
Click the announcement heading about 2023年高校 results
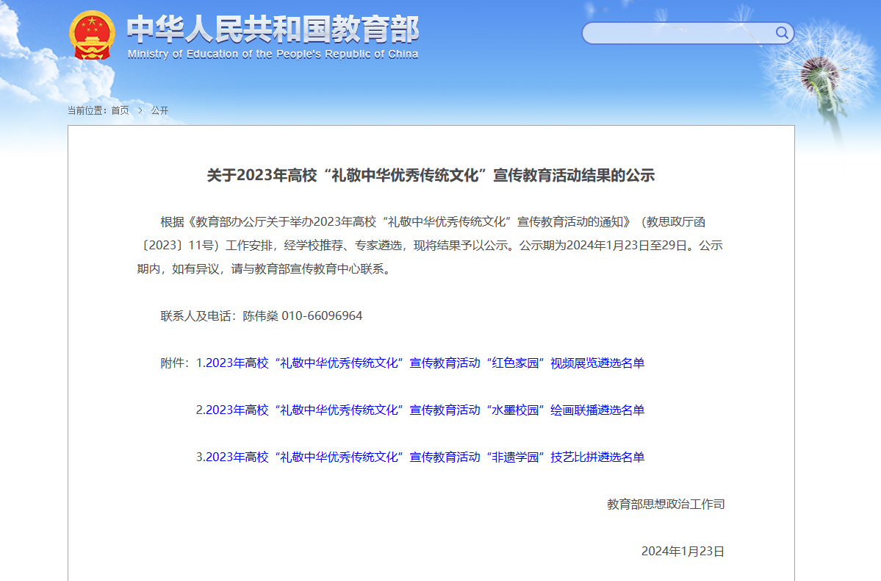pos(431,175)
